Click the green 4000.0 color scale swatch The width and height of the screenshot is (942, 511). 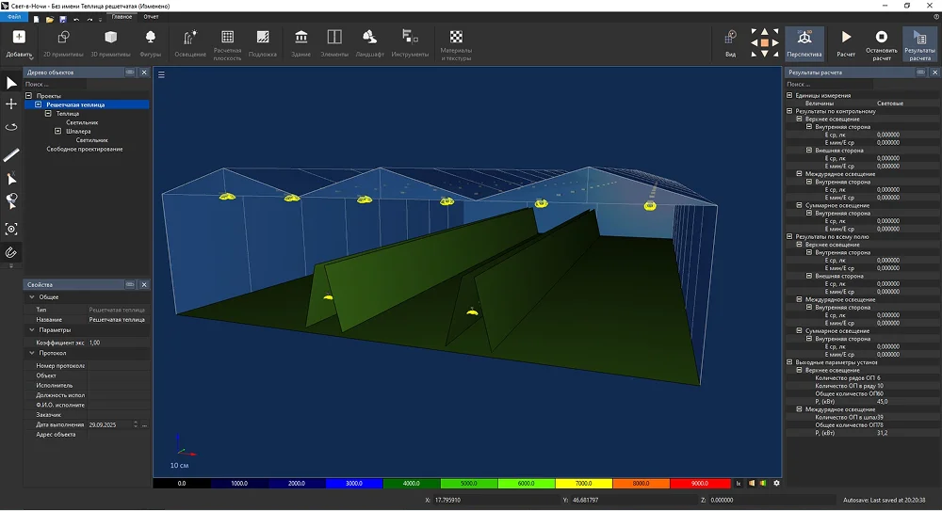coord(413,483)
